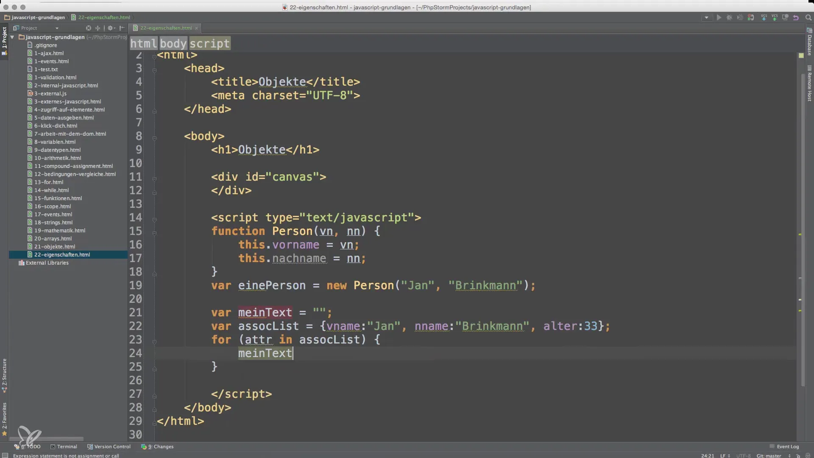814x458 pixels.
Task: Fold the head tag at line 3
Action: (154, 70)
